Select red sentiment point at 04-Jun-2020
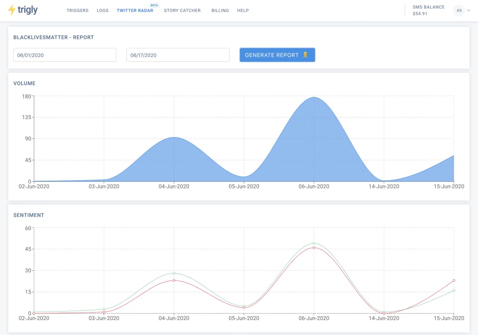Screen dimensions: 478x335 (174, 280)
